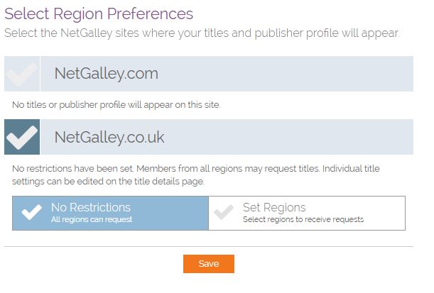Screen dimensions: 434x293
Task: Click the "All regions can request" subtext
Action: 92,220
